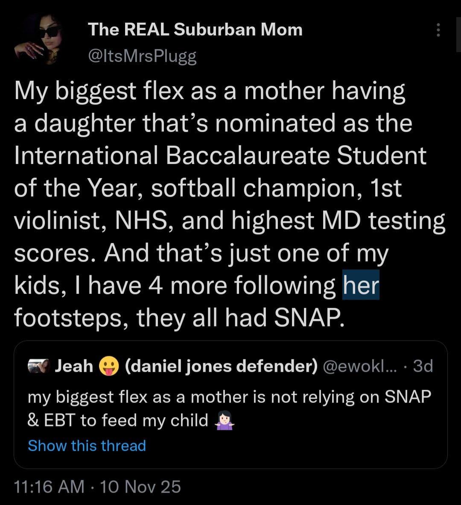Image resolution: width=461 pixels, height=505 pixels.
Task: Click the tongue-out emoji beside Jeah
Action: (x=107, y=366)
